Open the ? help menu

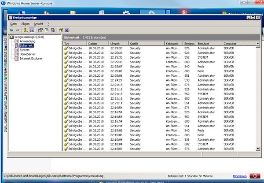pyautogui.click(x=48, y=24)
